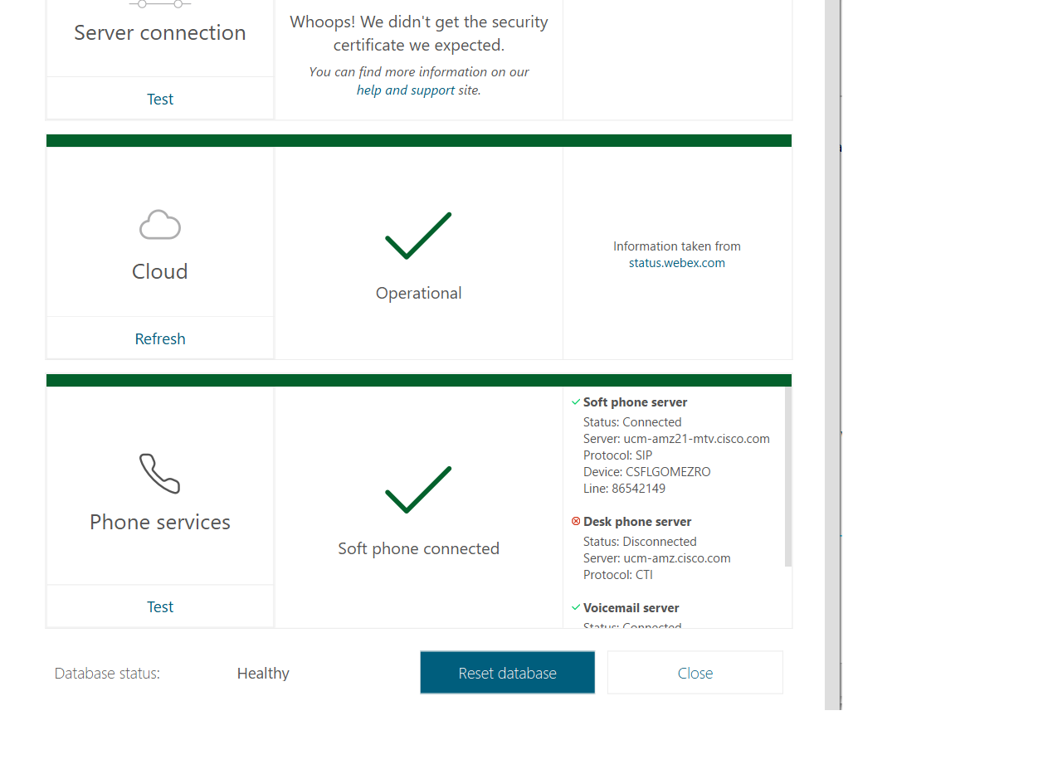Close the health check dialog

coord(695,672)
